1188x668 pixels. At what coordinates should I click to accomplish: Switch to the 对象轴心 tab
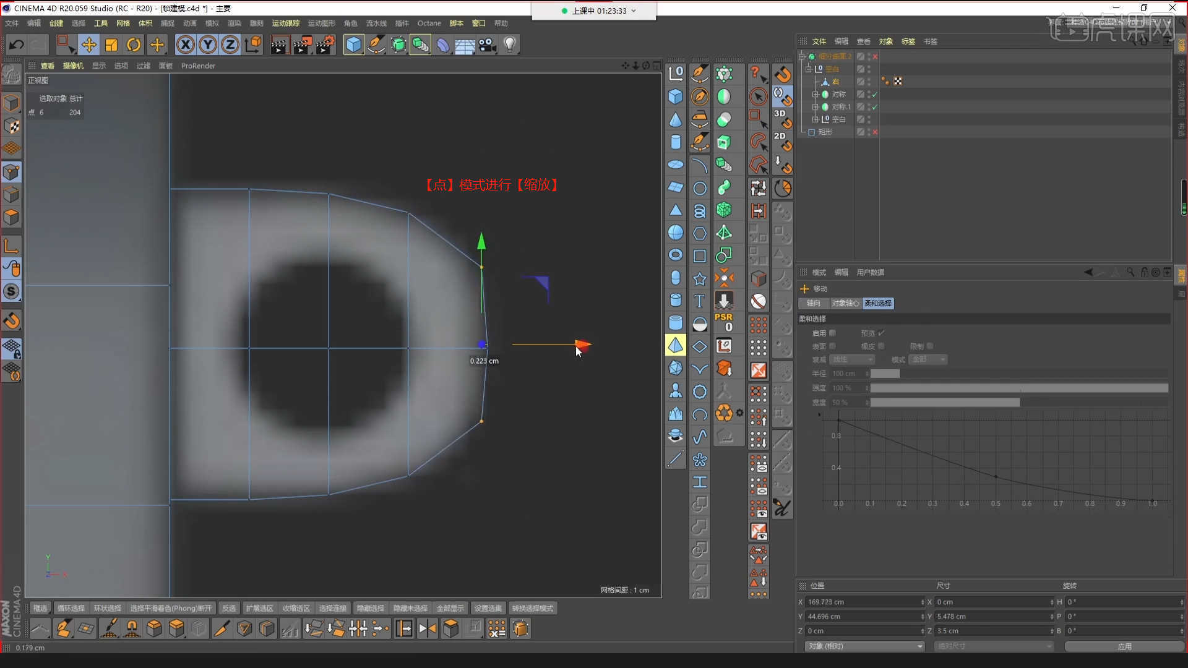[x=845, y=303]
